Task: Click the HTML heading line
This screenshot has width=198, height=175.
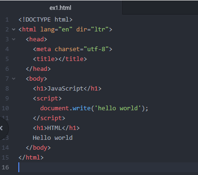Action: [56, 128]
